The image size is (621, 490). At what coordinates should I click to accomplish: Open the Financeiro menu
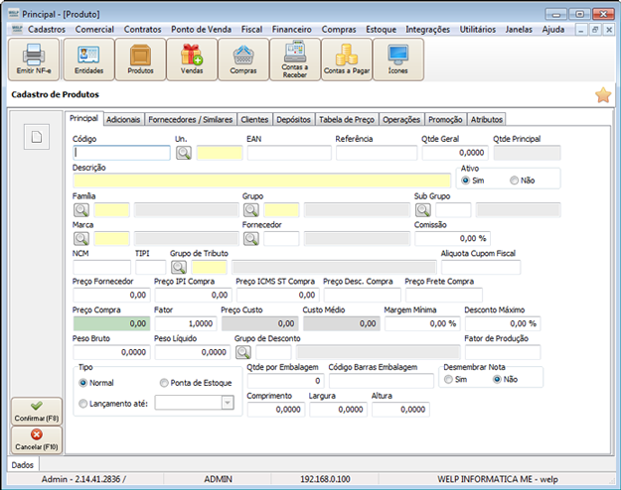tap(292, 30)
